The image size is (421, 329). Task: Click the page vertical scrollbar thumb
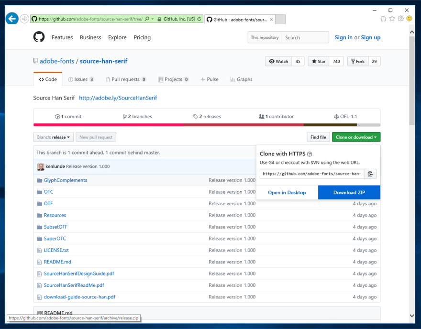(x=411, y=80)
